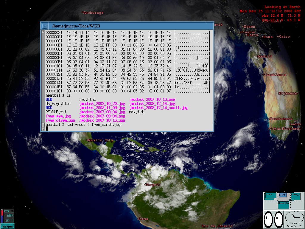Screen dimensions: 305x229
Task: Click the asapm applet label
Action: (7, 226)
